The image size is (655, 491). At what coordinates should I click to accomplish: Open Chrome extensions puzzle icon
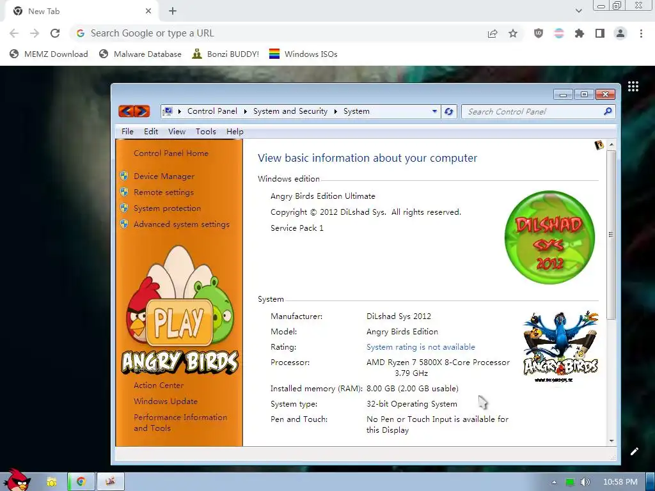pyautogui.click(x=580, y=33)
